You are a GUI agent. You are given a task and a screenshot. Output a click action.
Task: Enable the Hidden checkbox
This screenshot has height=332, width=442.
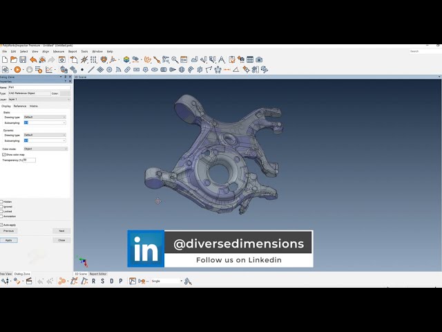(x=1, y=202)
